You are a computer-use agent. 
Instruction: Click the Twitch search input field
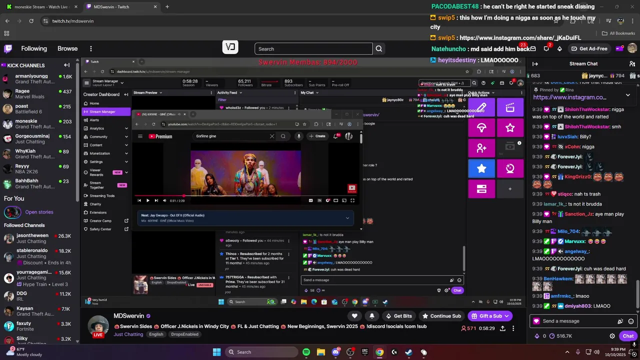313,48
